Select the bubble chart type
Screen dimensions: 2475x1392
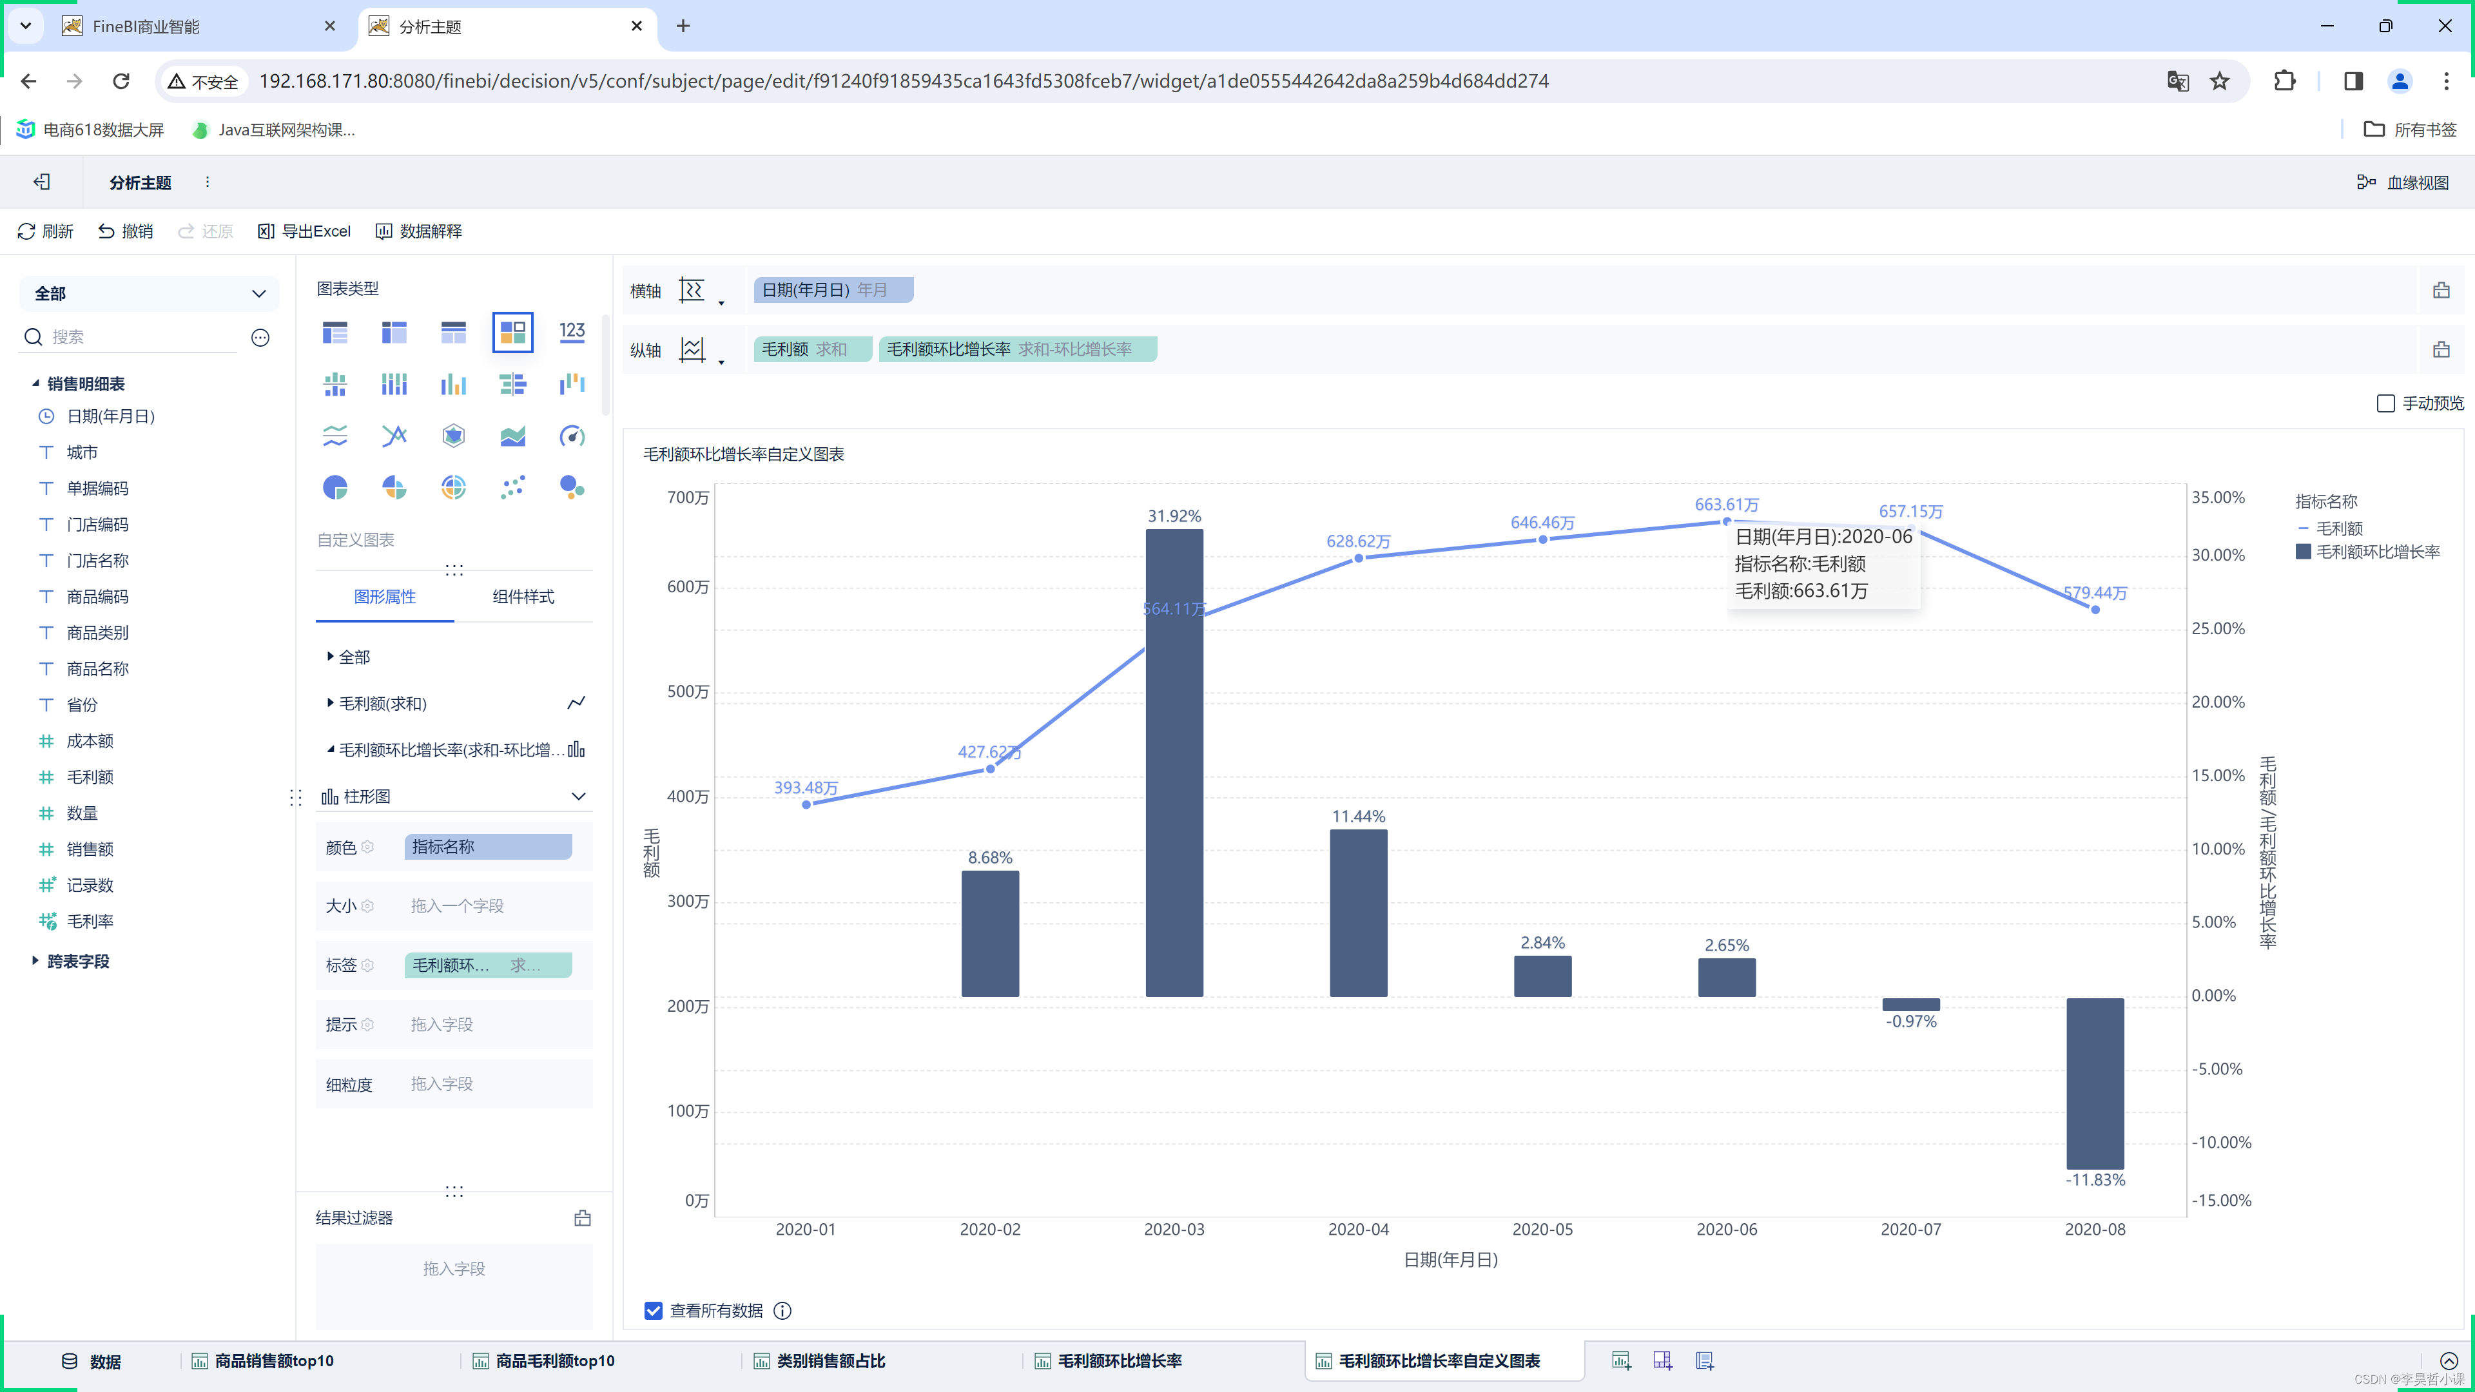coord(572,488)
